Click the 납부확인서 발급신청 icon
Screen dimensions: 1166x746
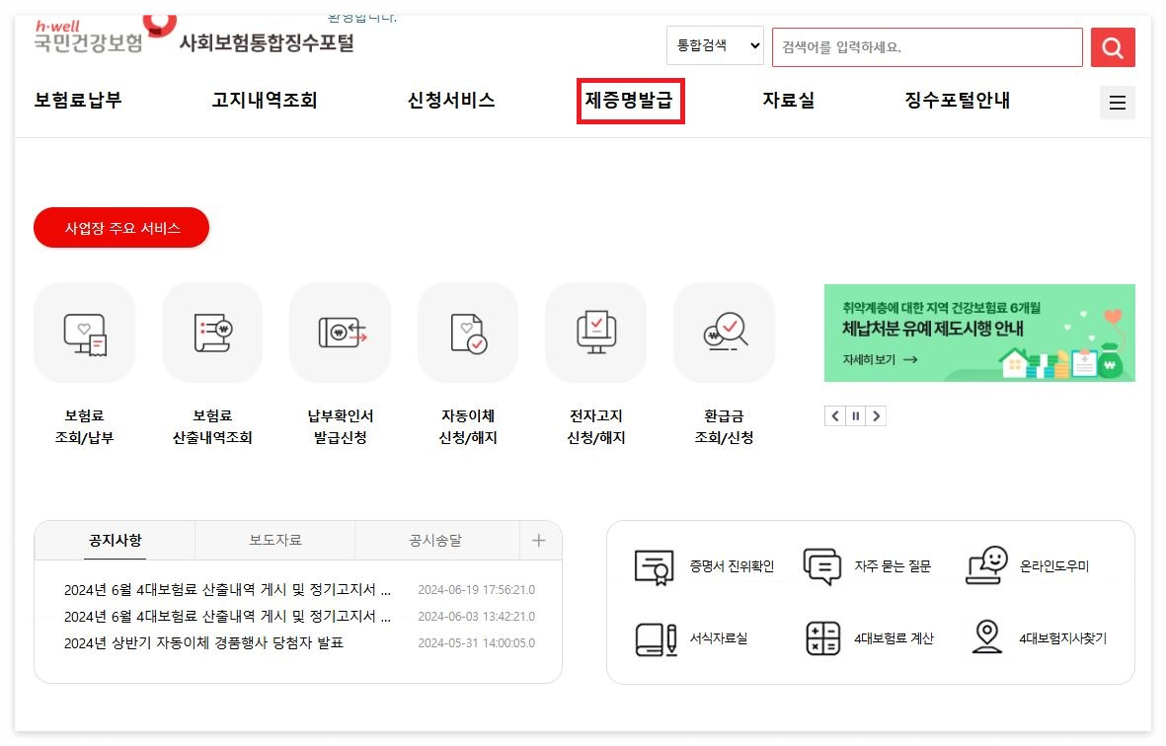tap(340, 333)
